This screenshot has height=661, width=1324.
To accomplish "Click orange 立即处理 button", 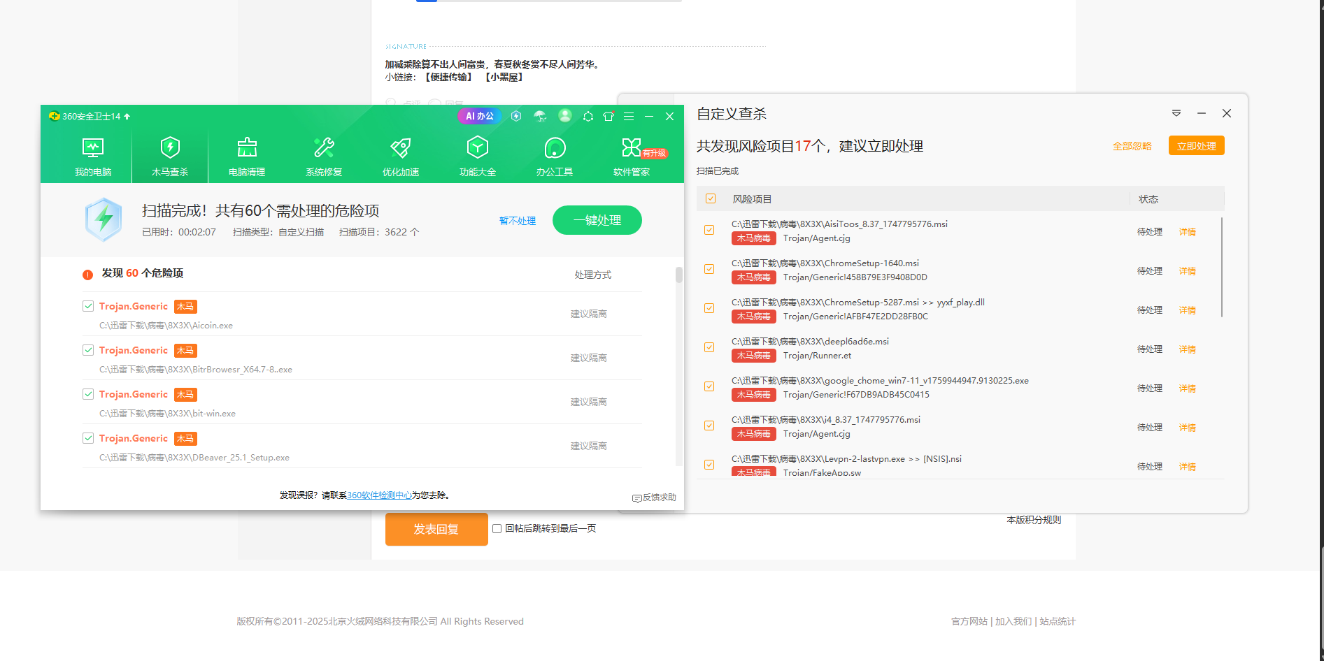I will pos(1197,145).
